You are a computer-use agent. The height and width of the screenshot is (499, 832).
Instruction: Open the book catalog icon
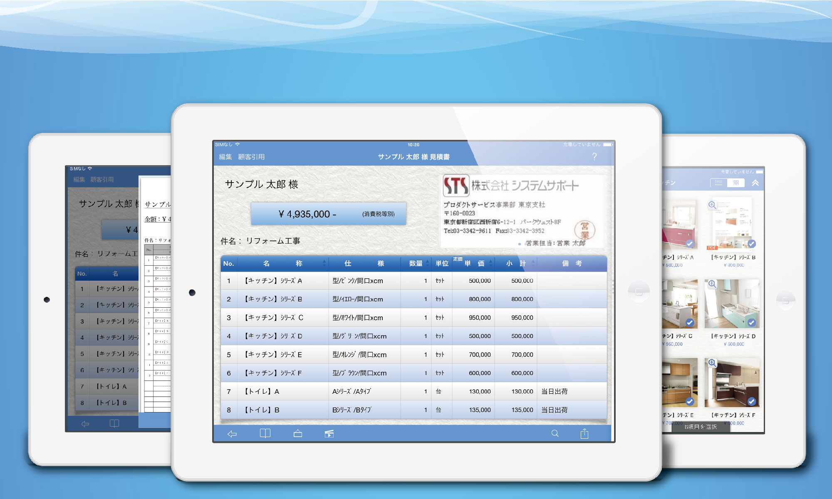pyautogui.click(x=265, y=434)
